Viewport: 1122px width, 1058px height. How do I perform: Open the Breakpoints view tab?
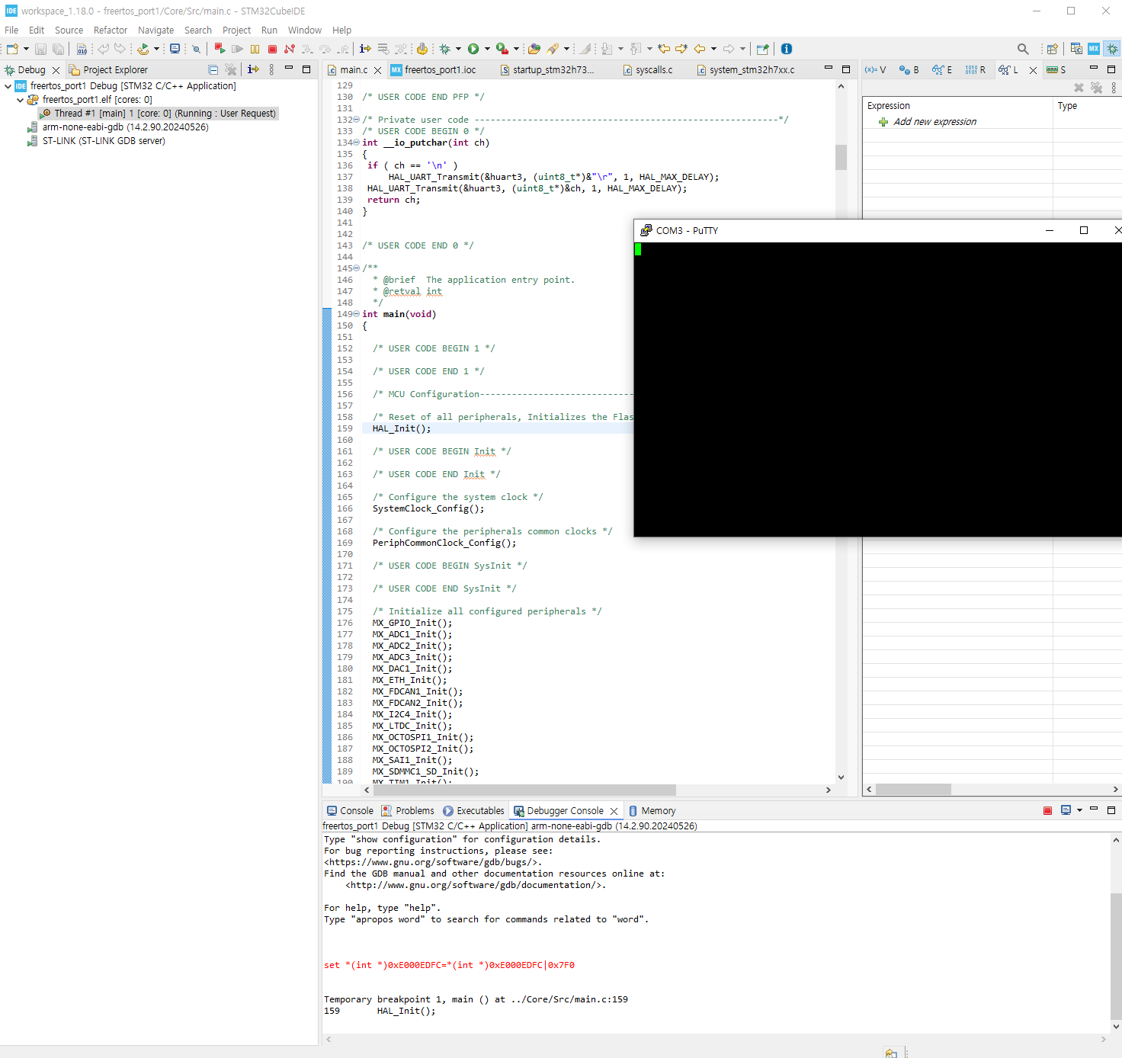click(909, 70)
